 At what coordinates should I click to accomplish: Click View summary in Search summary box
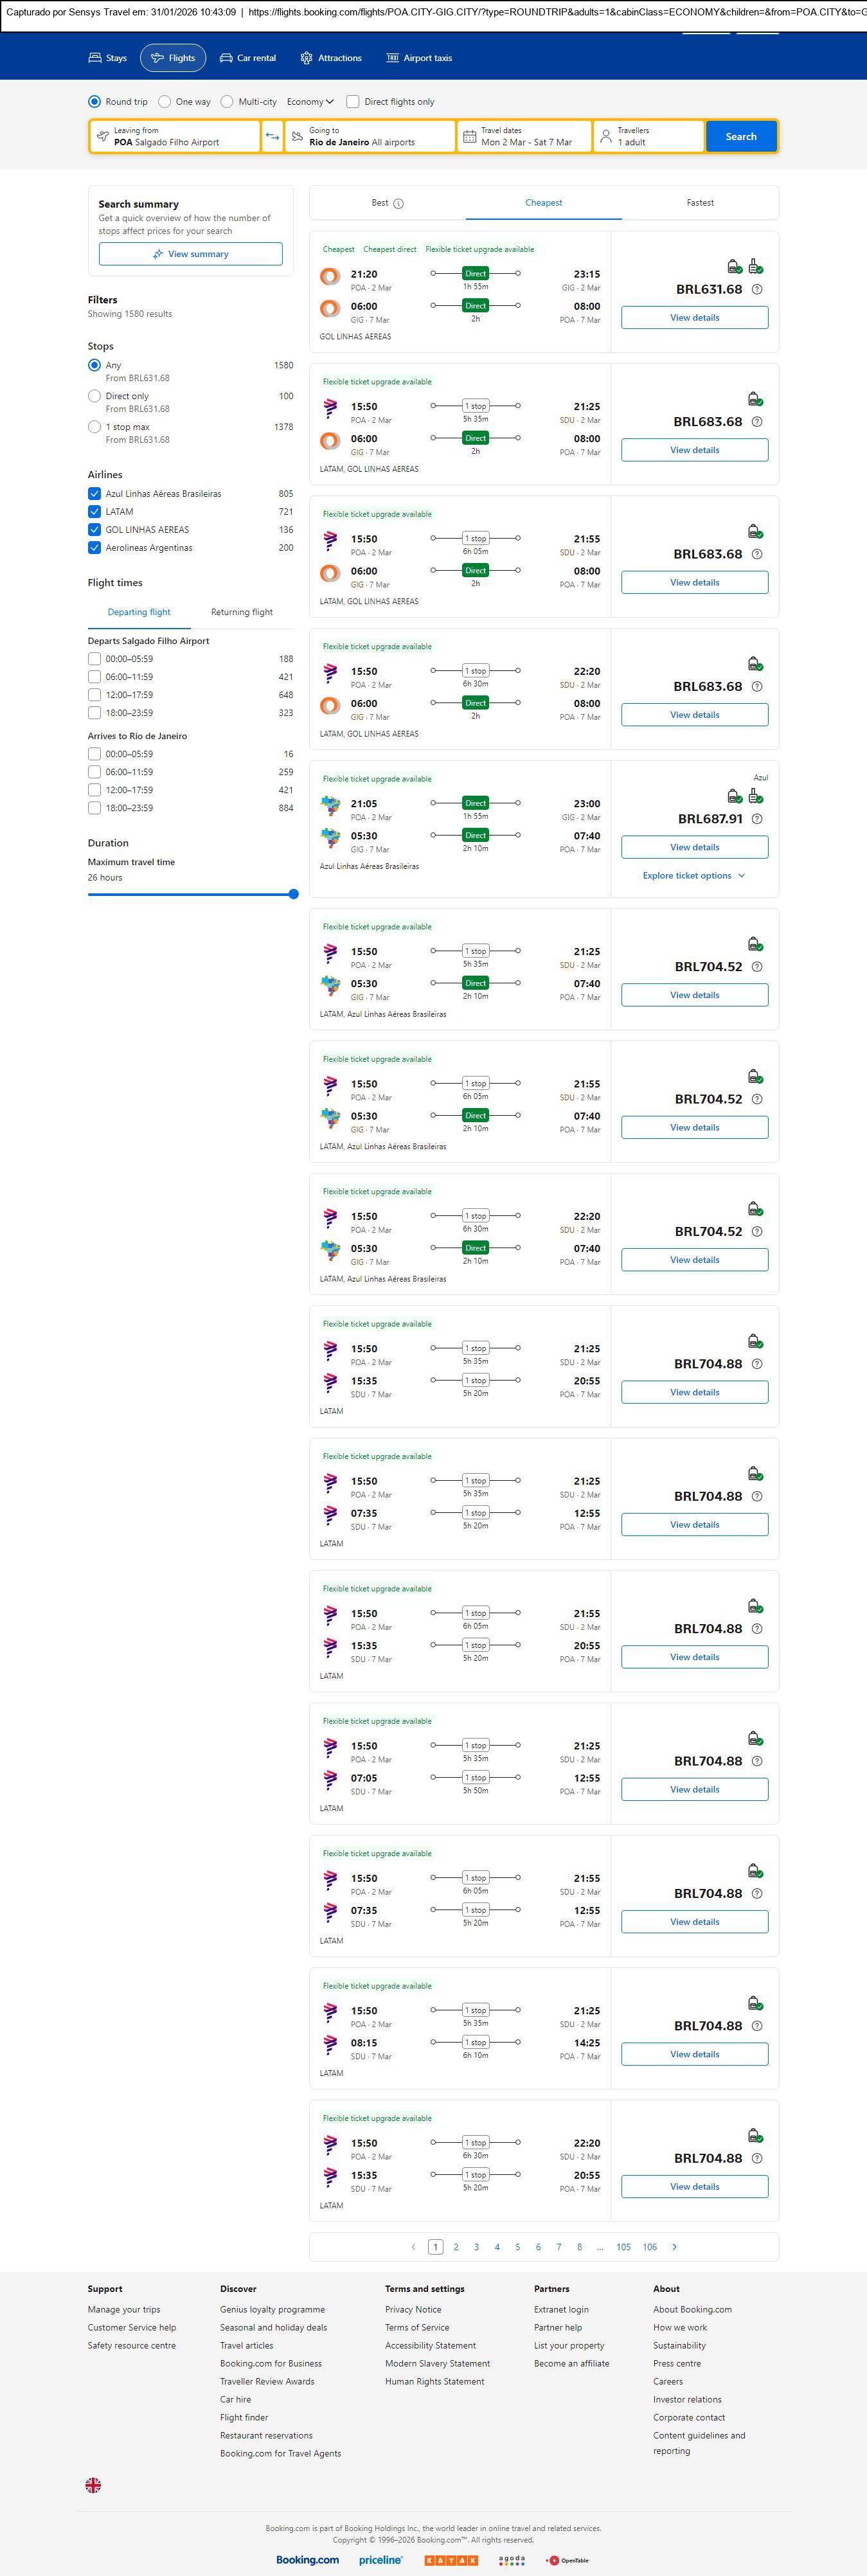(x=190, y=254)
